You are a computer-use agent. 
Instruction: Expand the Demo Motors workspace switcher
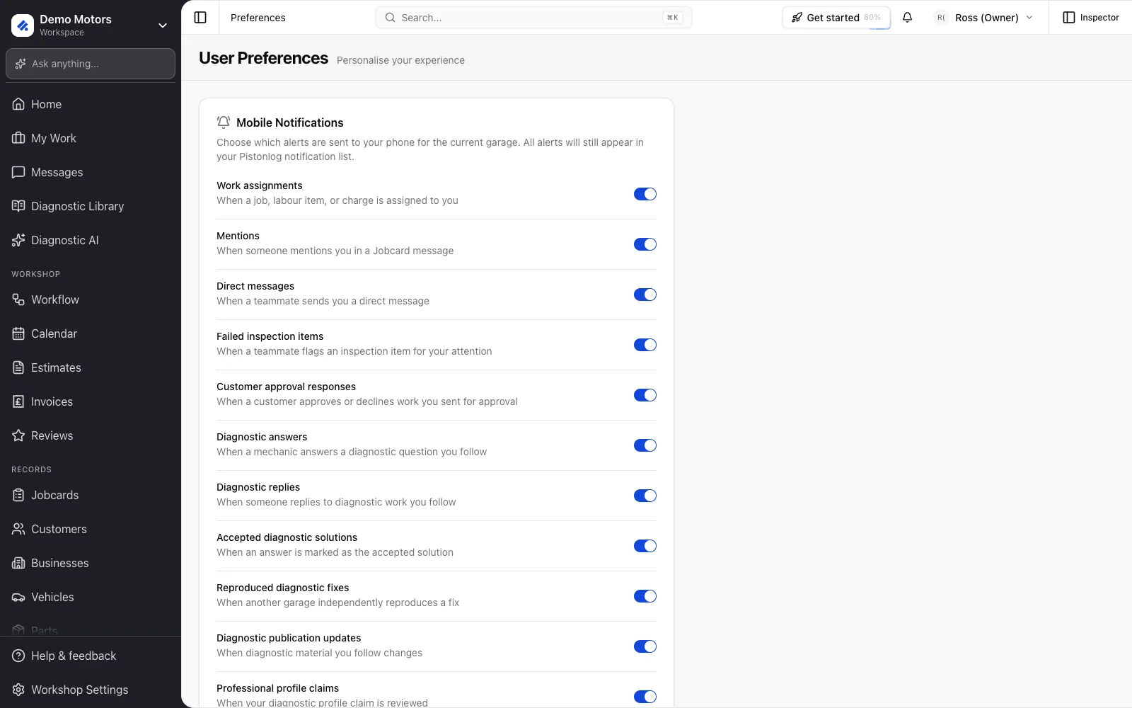coord(91,25)
